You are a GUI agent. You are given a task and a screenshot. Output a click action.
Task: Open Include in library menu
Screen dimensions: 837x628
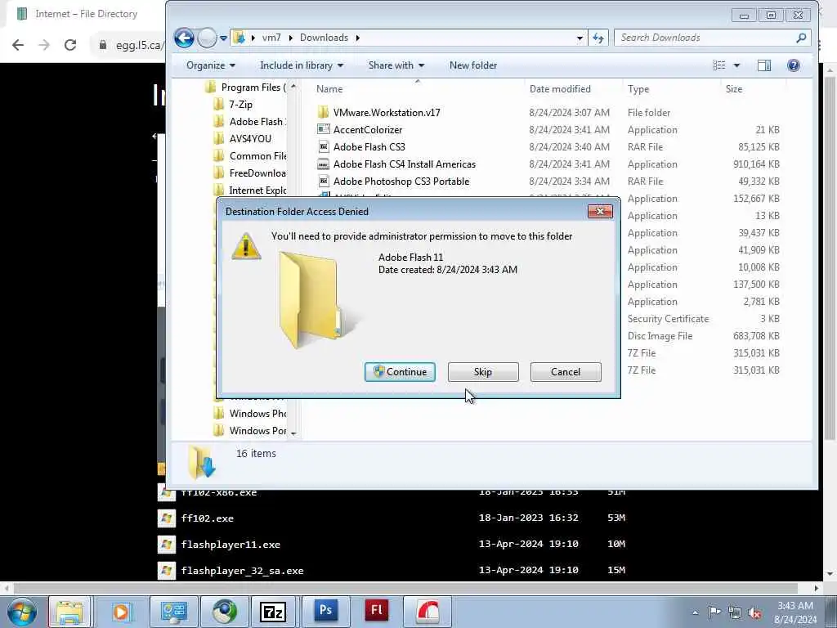point(302,65)
